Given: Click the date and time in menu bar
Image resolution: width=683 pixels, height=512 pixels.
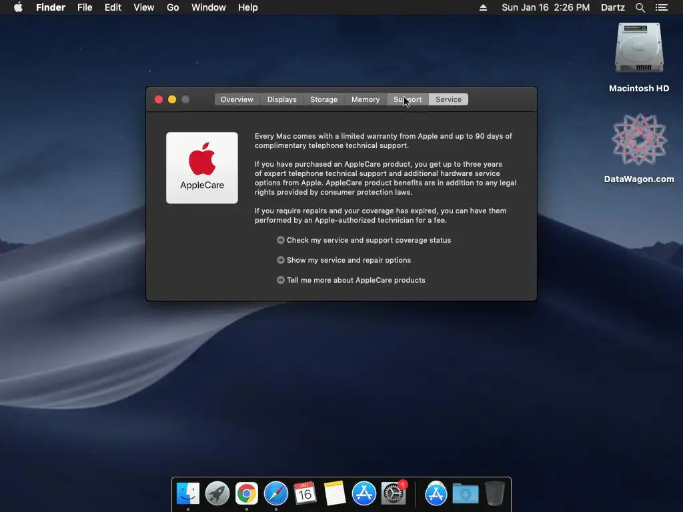Looking at the screenshot, I should tap(546, 7).
